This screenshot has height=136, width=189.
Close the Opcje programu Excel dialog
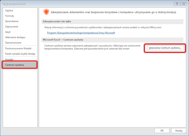click(x=184, y=4)
